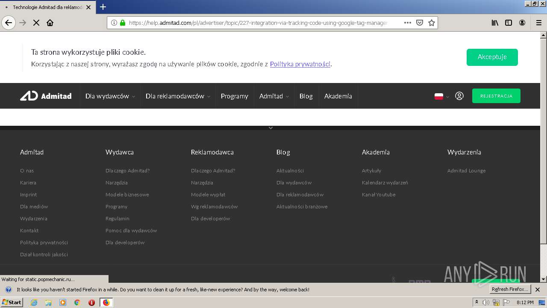The width and height of the screenshot is (547, 308).
Task: Expand the Admitad nav dropdown
Action: [274, 96]
